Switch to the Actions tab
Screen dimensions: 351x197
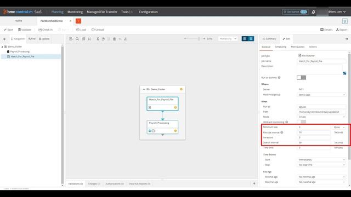point(313,47)
